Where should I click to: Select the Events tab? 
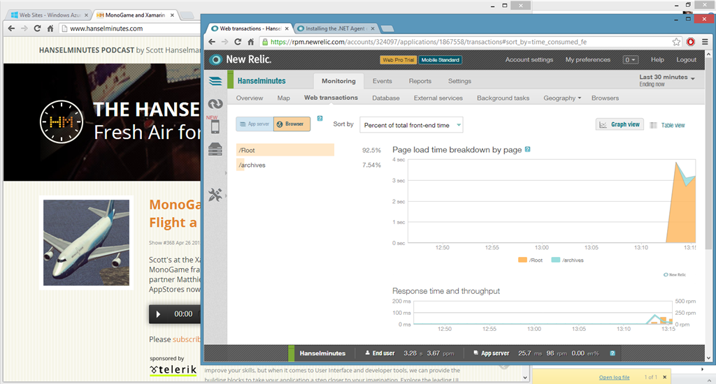coord(382,81)
